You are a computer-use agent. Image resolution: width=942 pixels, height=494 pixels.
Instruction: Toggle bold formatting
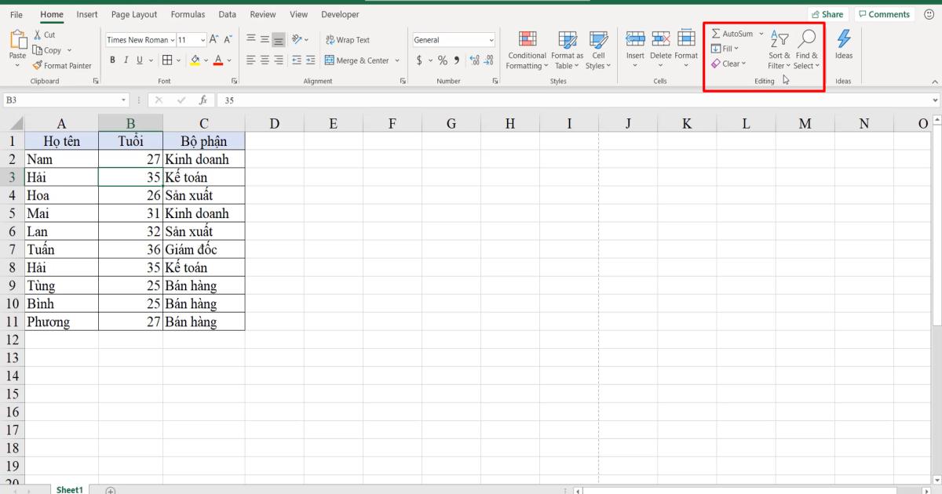tap(112, 60)
